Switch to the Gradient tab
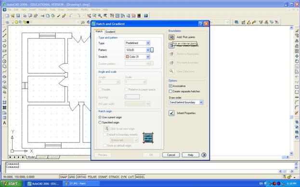The image size is (300, 187). click(x=110, y=32)
